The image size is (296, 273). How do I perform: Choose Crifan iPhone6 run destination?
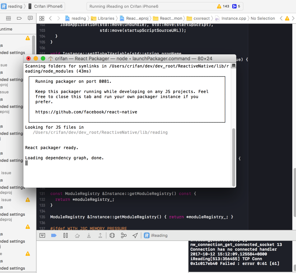tap(46, 7)
